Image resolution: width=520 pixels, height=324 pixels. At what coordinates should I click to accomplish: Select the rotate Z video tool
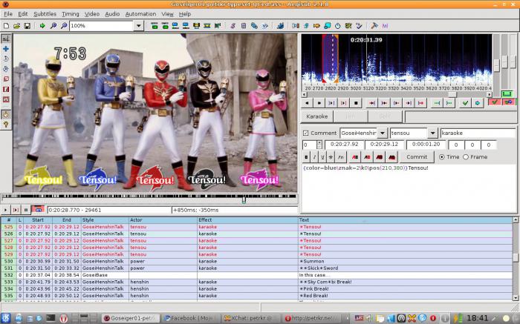click(6, 59)
